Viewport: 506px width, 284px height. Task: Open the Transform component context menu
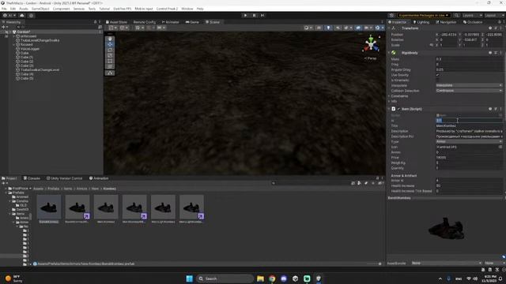(500, 28)
